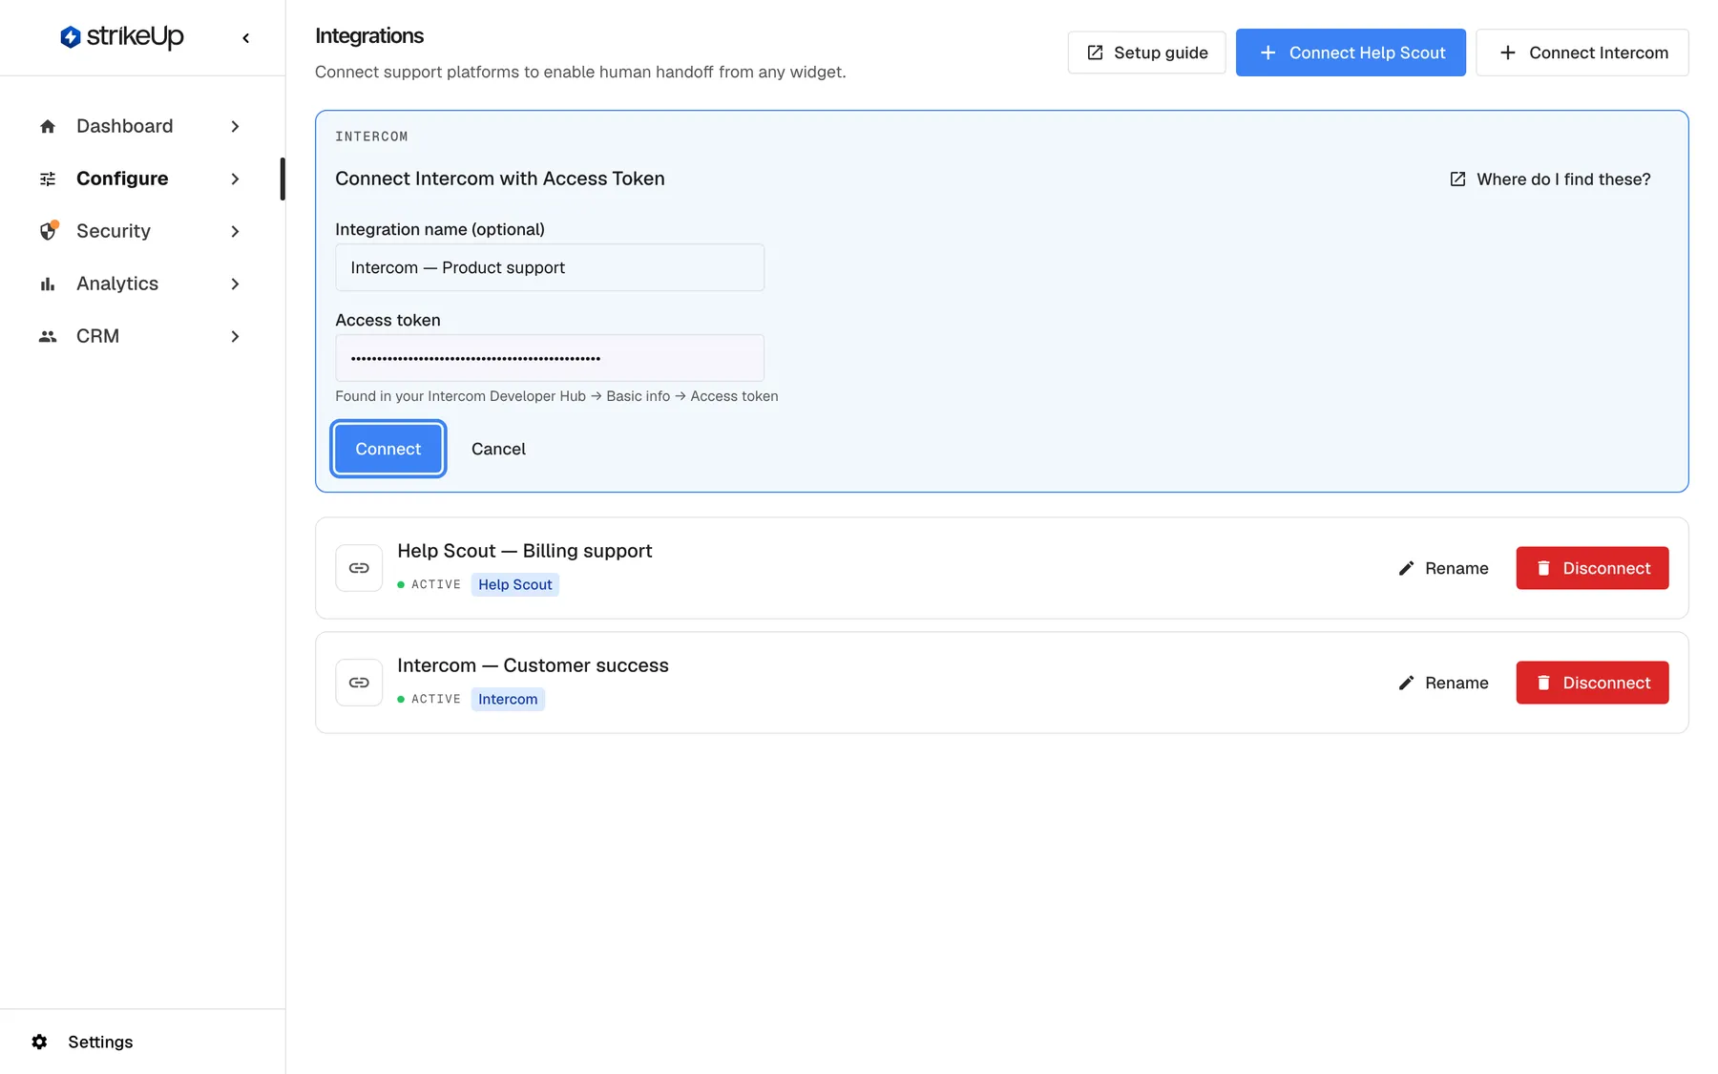
Task: Click ACTIVE status on Intercom card
Action: click(429, 699)
